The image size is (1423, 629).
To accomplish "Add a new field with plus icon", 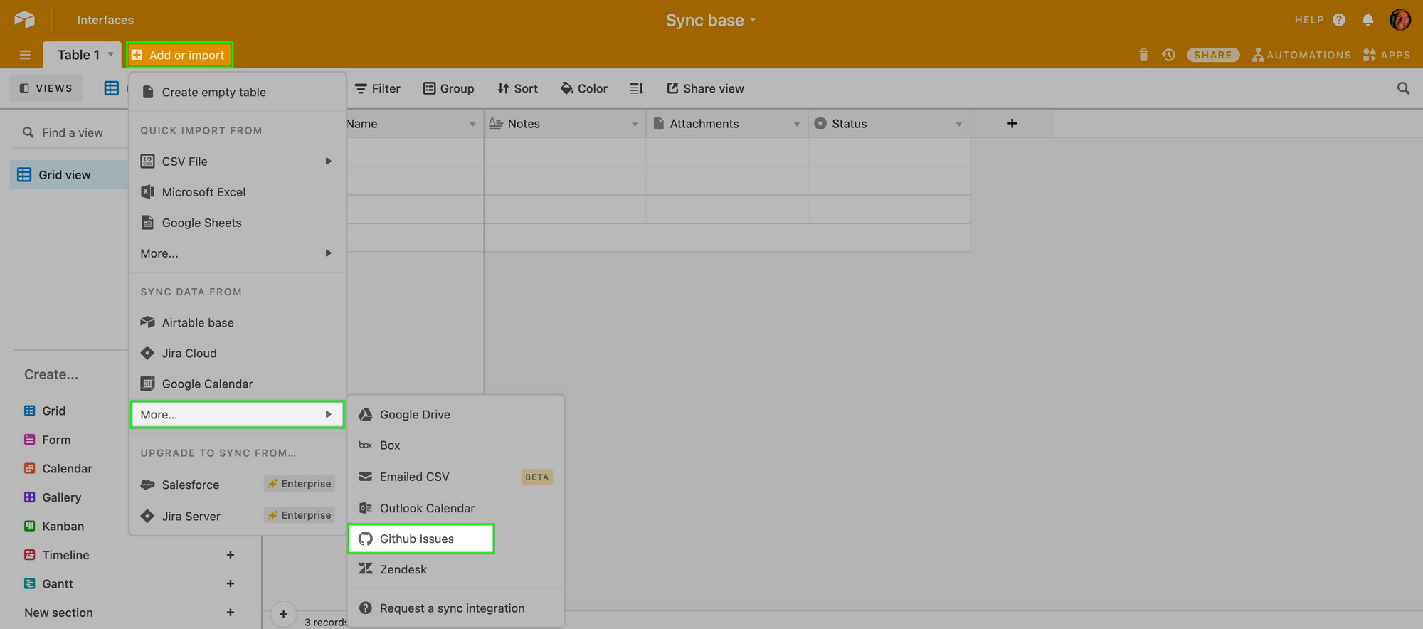I will [x=1012, y=123].
